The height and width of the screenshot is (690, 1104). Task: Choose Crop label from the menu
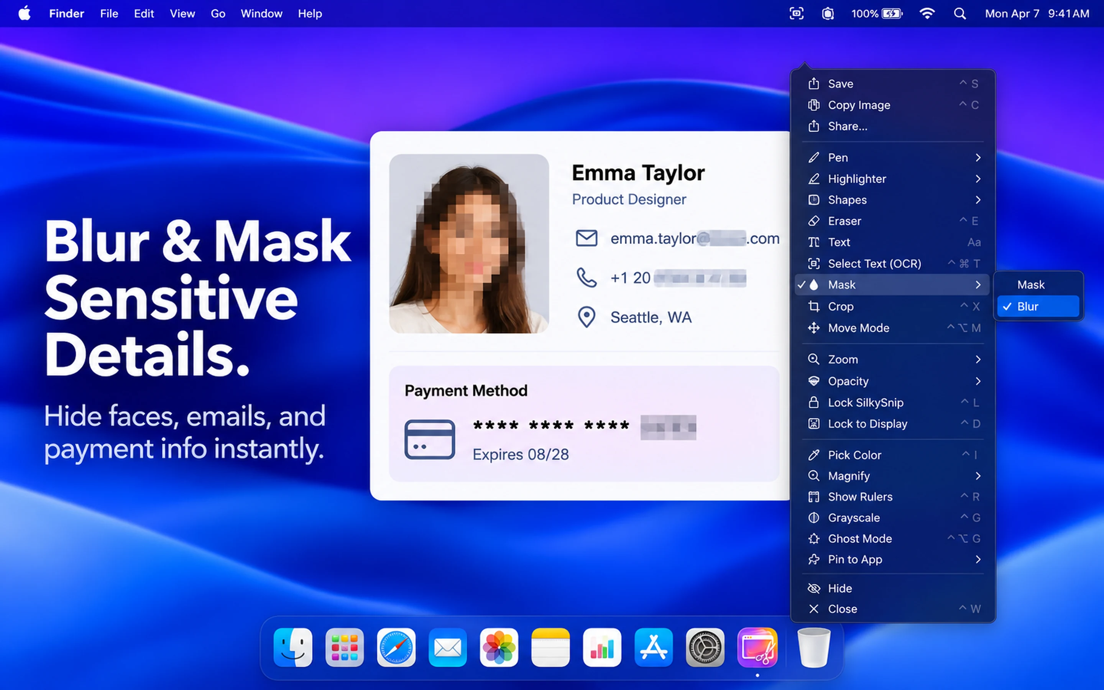click(840, 306)
